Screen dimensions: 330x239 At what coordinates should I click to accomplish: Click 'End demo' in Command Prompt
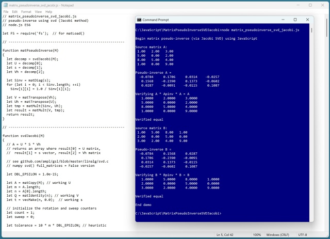(x=143, y=205)
